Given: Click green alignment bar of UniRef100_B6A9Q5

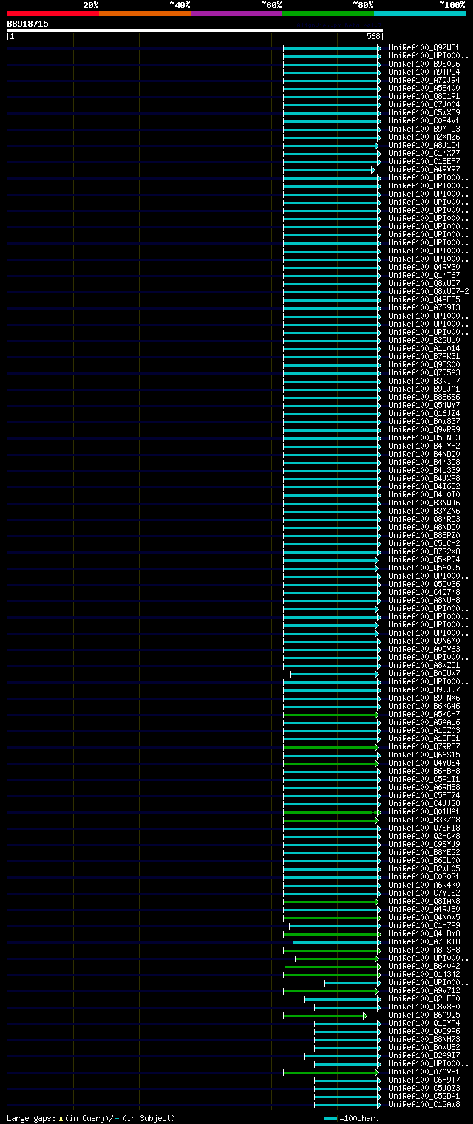Looking at the screenshot, I should (x=324, y=1015).
